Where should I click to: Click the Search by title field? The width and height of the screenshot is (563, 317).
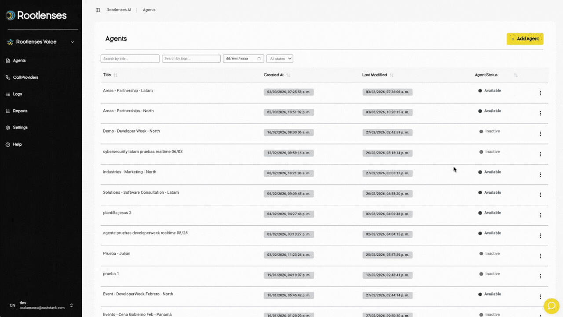130,59
